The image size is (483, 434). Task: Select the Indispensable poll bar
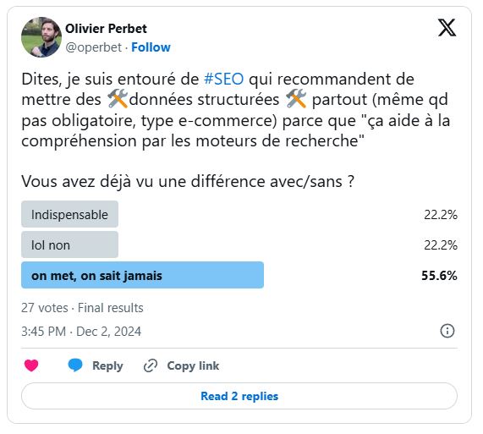pos(69,214)
